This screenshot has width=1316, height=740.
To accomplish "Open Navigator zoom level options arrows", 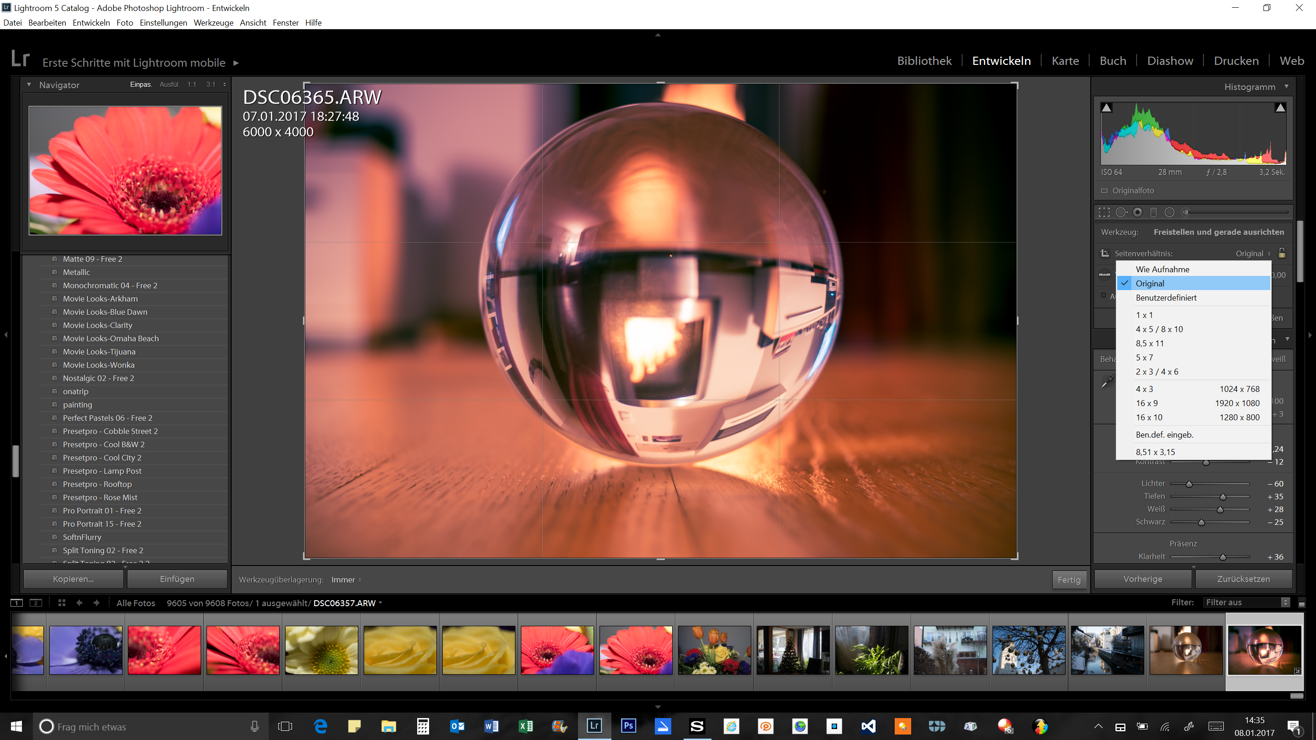I will (x=225, y=85).
